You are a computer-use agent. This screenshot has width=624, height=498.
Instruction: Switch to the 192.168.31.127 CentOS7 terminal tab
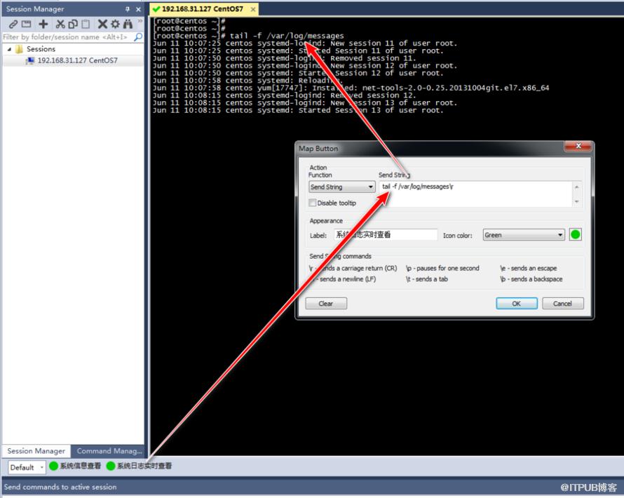pos(202,9)
